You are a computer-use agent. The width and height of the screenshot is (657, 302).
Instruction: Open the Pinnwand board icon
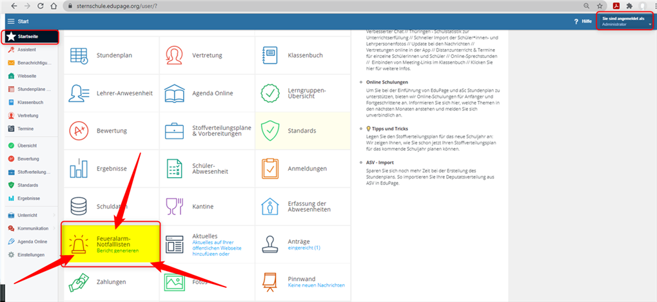point(270,282)
